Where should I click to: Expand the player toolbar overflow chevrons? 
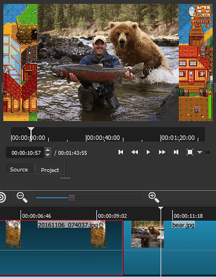click(x=208, y=152)
